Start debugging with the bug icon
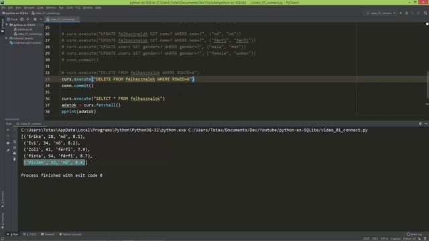The width and height of the screenshot is (429, 241). (x=407, y=13)
